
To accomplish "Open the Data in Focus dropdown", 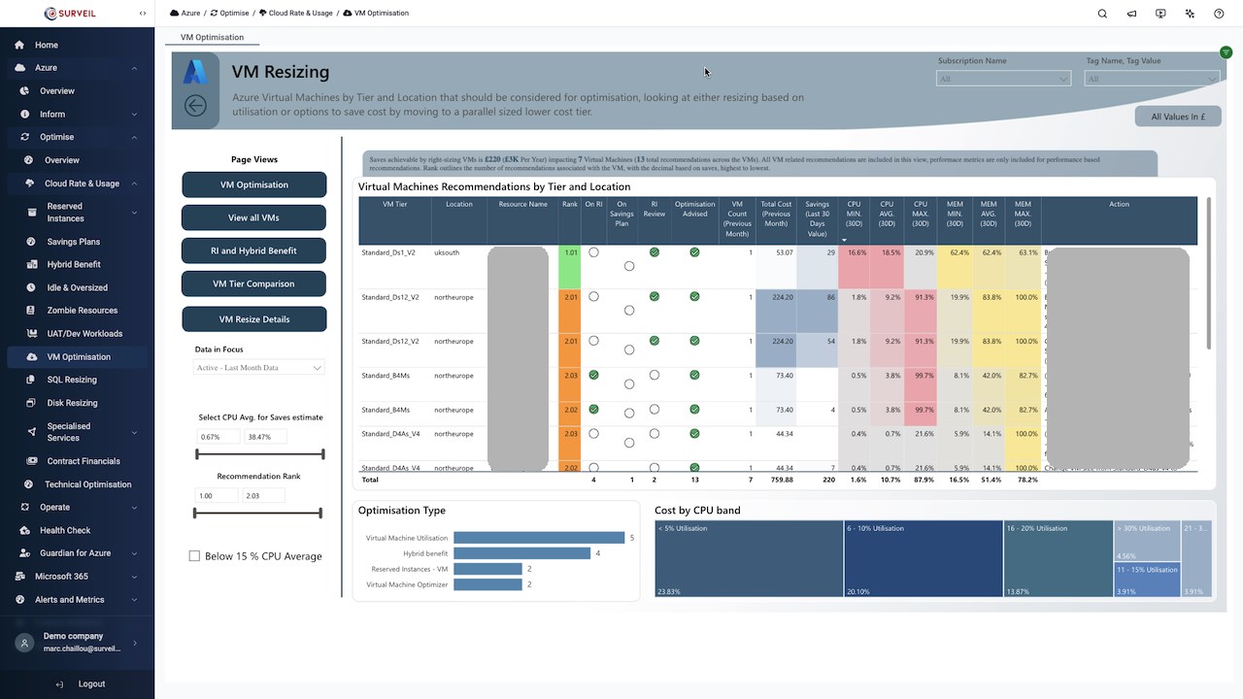I will click(x=258, y=368).
